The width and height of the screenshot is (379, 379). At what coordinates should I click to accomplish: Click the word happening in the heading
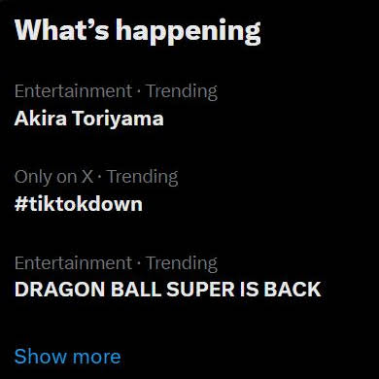pyautogui.click(x=189, y=32)
